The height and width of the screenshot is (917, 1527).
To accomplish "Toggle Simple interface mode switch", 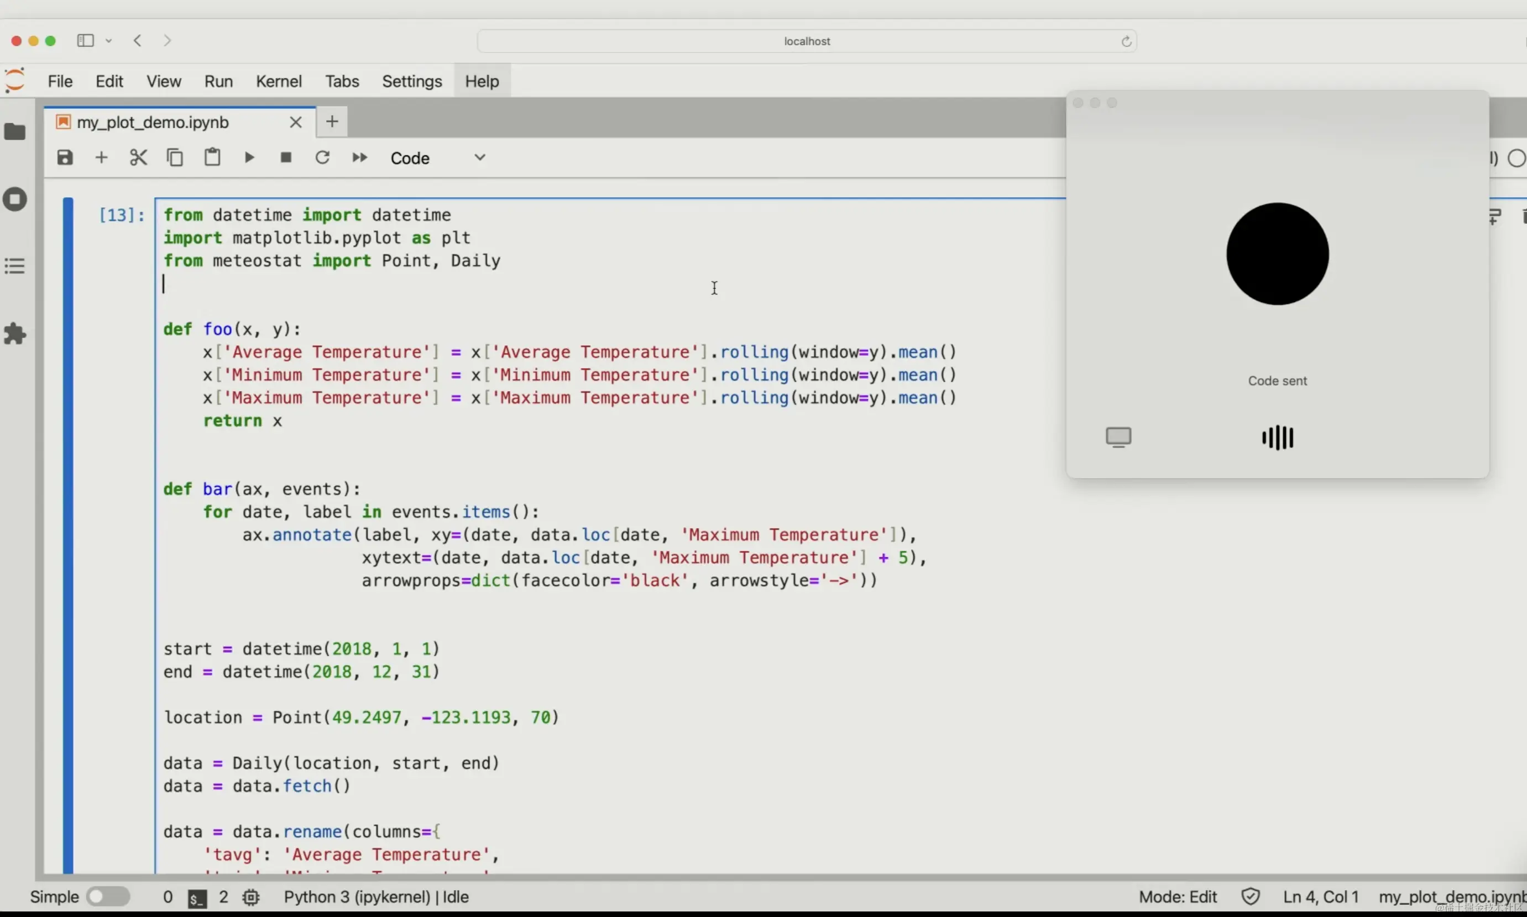I will click(x=108, y=896).
